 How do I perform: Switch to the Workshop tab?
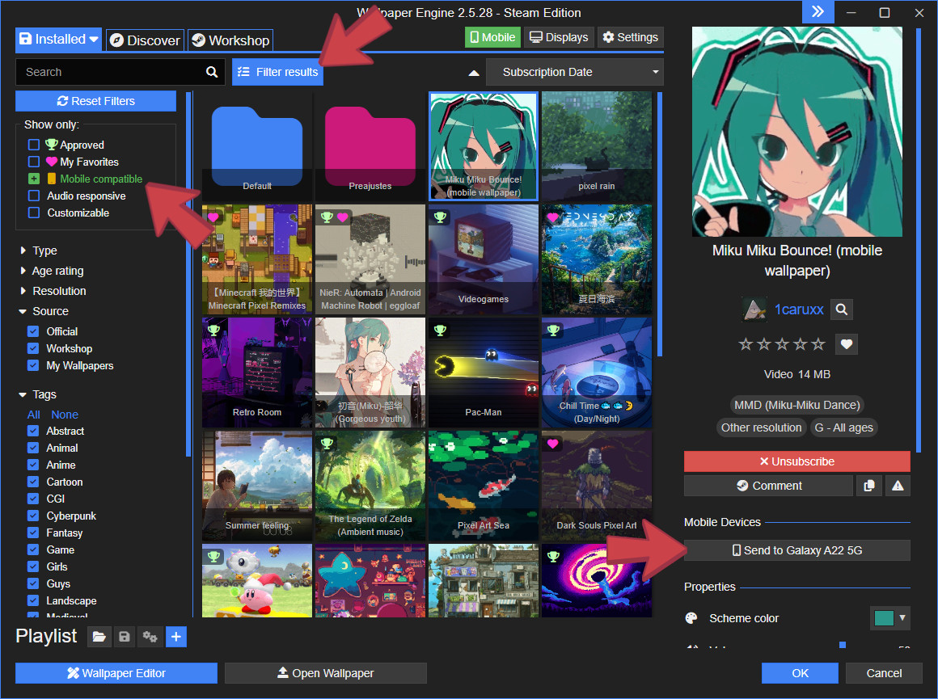coord(230,40)
